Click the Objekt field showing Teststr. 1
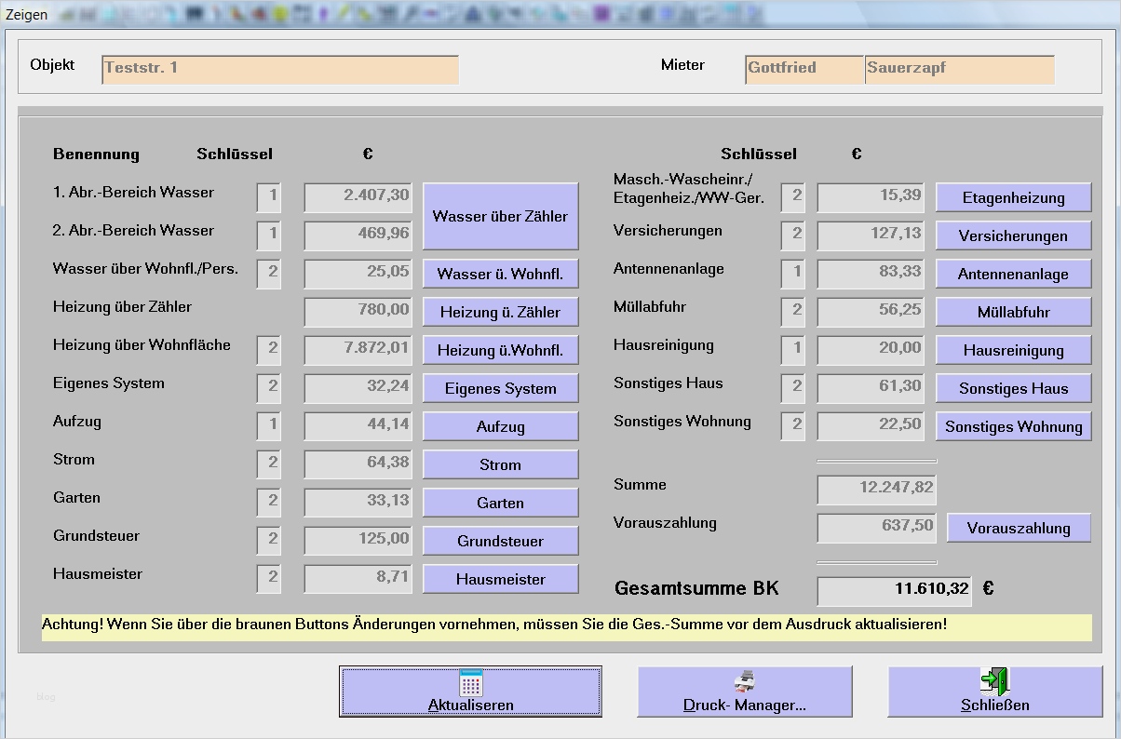The height and width of the screenshot is (739, 1121). pos(279,69)
